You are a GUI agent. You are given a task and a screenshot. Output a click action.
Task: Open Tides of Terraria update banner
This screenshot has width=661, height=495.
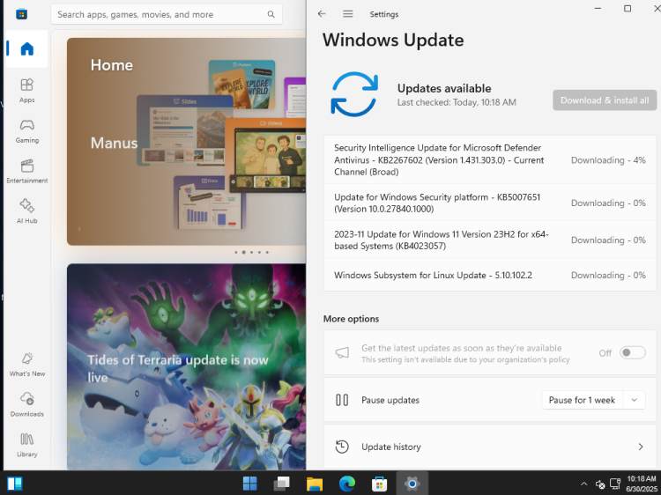coord(186,366)
